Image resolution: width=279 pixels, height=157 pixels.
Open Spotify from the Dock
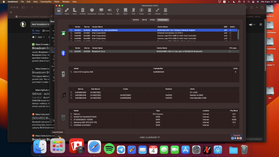(x=109, y=149)
